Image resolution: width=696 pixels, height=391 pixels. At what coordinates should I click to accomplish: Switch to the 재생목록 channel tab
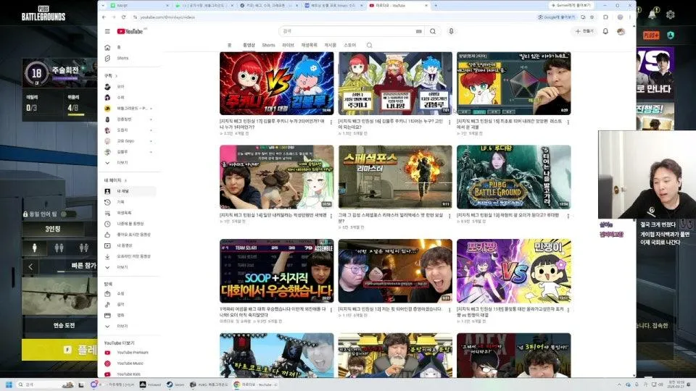(310, 45)
